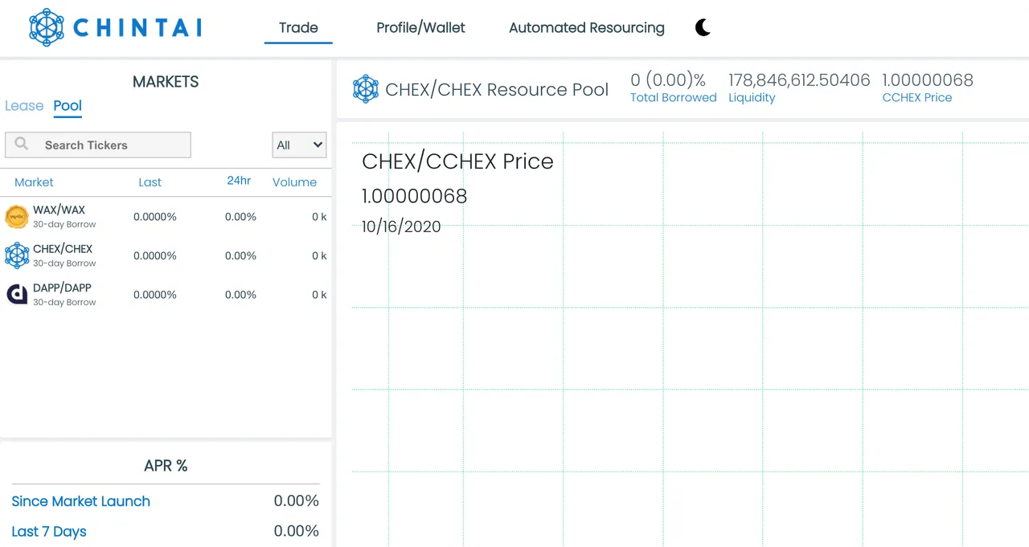1029x547 pixels.
Task: Click the CHEX token icon in markets list
Action: (17, 255)
